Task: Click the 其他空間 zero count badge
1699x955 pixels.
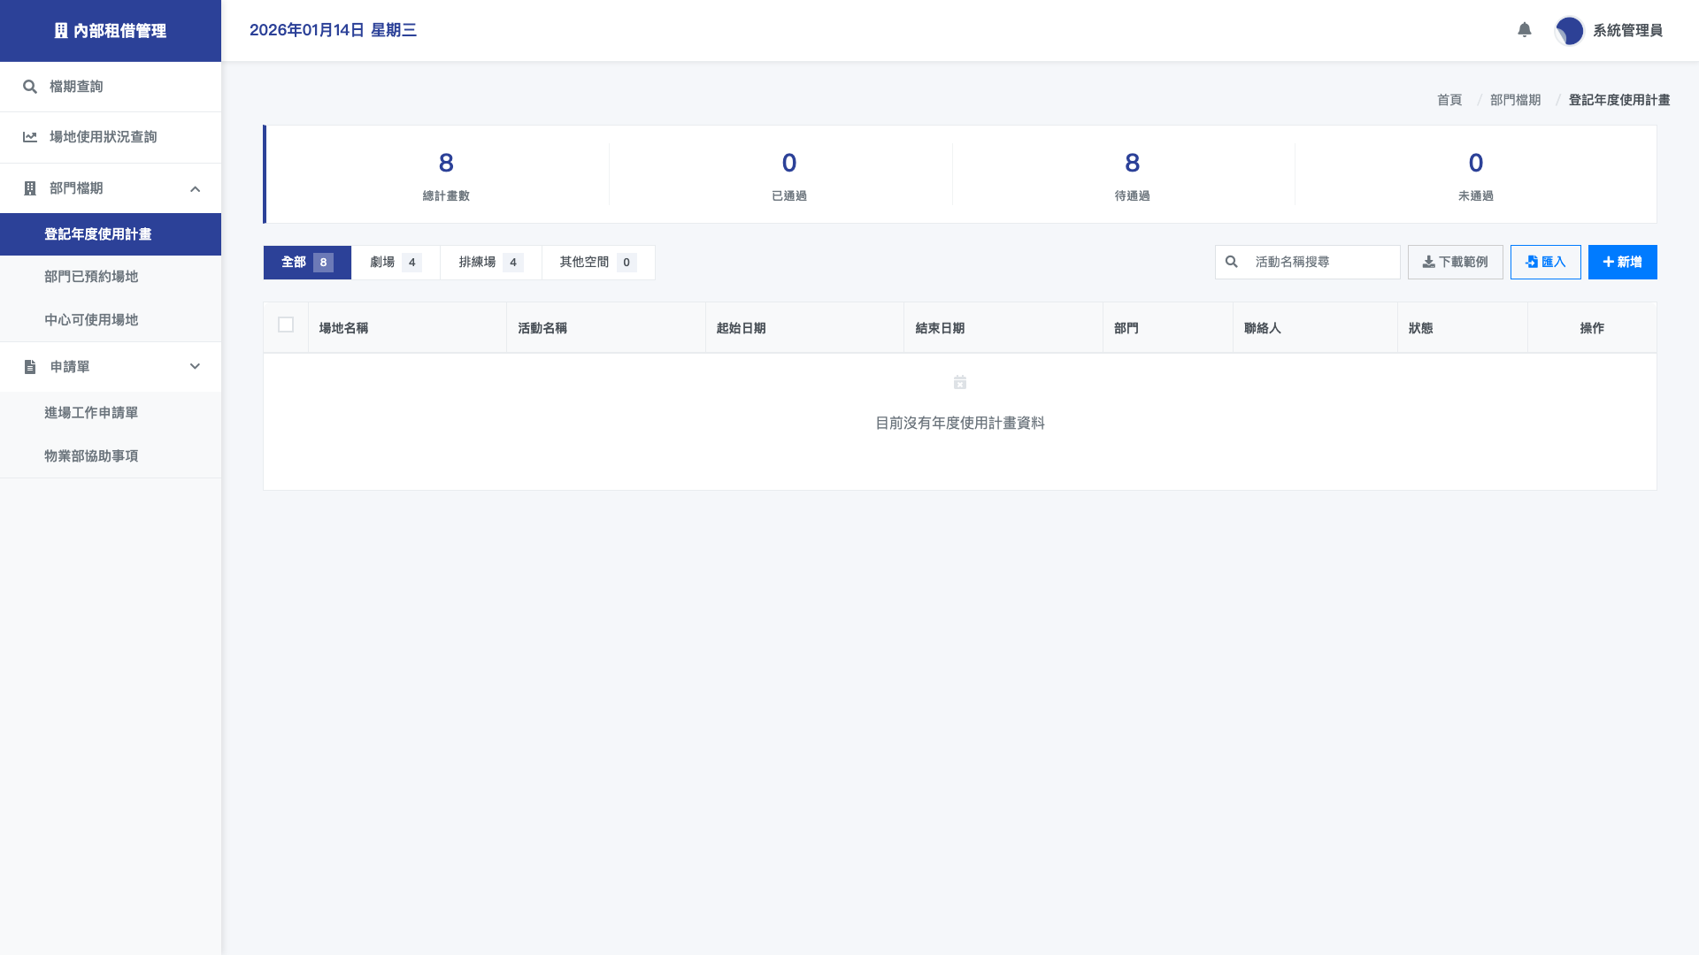Action: coord(627,262)
